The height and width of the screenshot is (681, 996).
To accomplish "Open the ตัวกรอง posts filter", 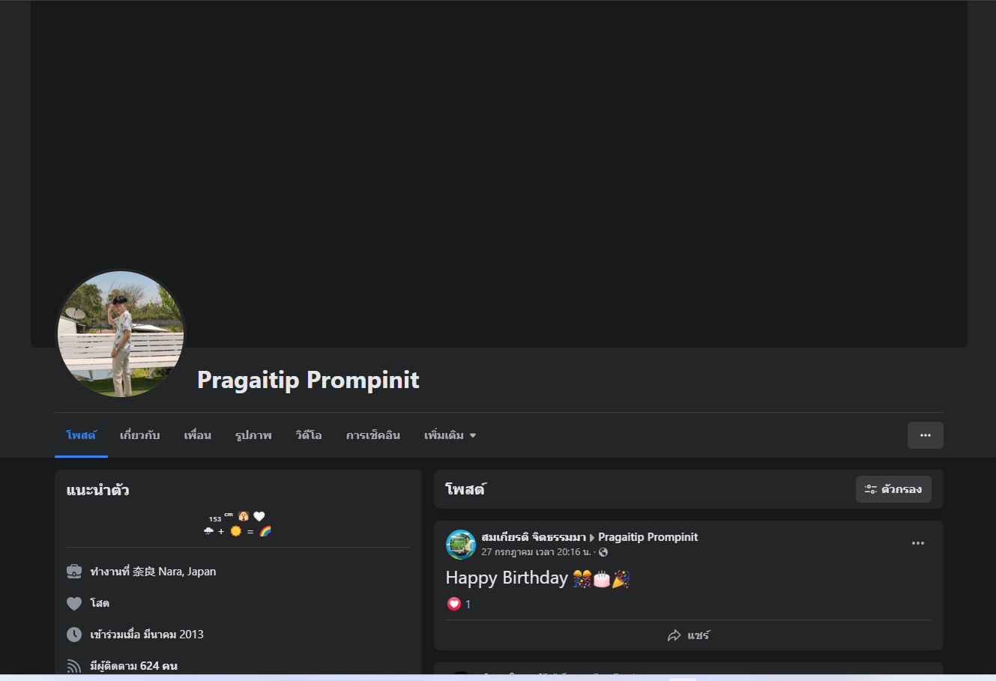I will (893, 489).
